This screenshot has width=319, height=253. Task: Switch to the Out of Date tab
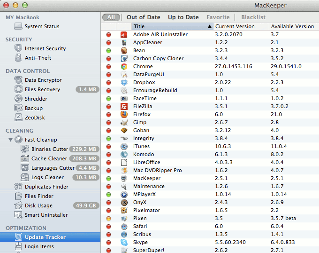click(x=144, y=17)
